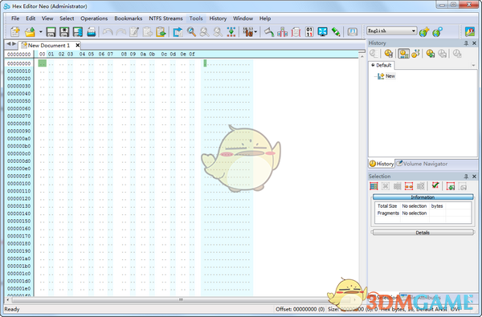Open the View menu

click(47, 18)
